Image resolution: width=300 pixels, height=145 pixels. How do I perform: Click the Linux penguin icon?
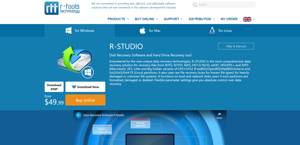coord(212,30)
